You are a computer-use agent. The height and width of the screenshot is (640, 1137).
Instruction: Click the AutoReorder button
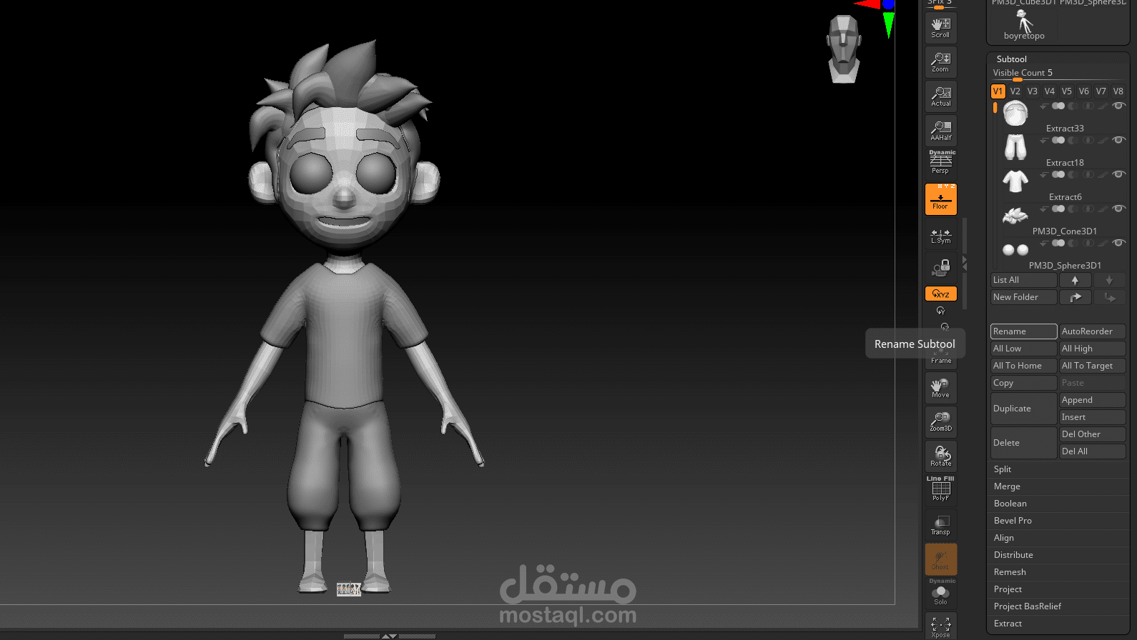(1092, 331)
